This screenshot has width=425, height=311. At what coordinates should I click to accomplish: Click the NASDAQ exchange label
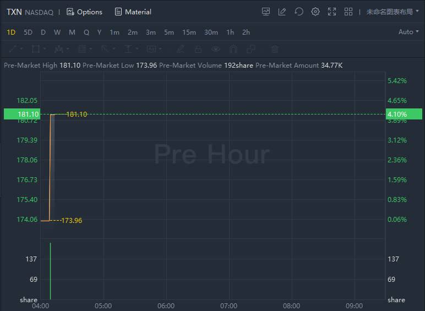click(39, 13)
